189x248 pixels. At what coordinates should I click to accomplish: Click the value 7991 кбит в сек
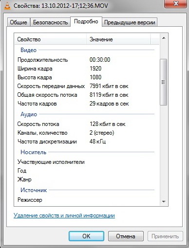click(109, 86)
